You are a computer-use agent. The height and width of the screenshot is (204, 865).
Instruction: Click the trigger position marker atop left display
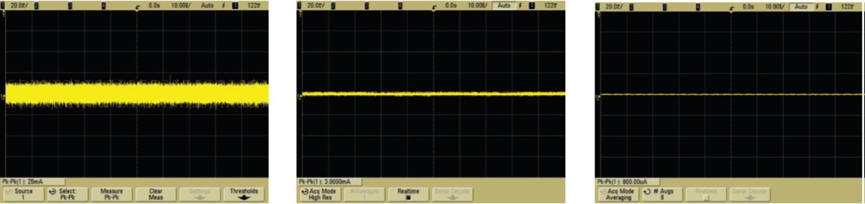[x=137, y=10]
